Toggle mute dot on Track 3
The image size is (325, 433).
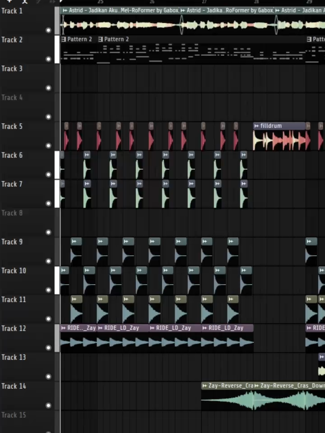[48, 88]
